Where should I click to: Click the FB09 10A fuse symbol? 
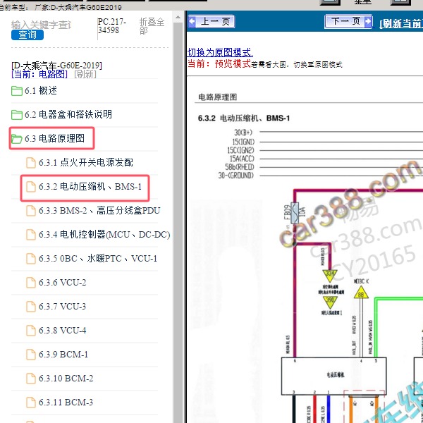pyautogui.click(x=295, y=213)
